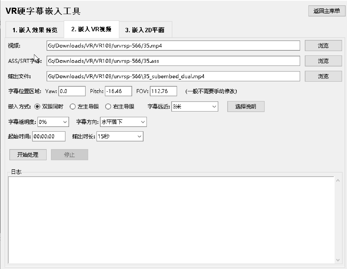Click the 视频 path input field
The image size is (347, 269).
tap(173, 46)
